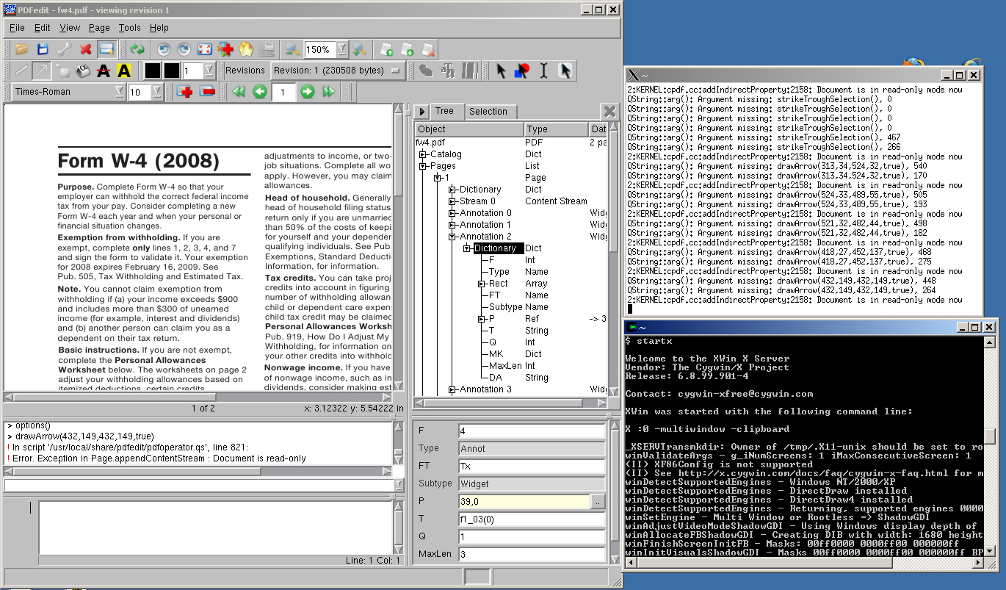This screenshot has height=590, width=1006.
Task: Select the strikethrough text tool
Action: (x=103, y=71)
